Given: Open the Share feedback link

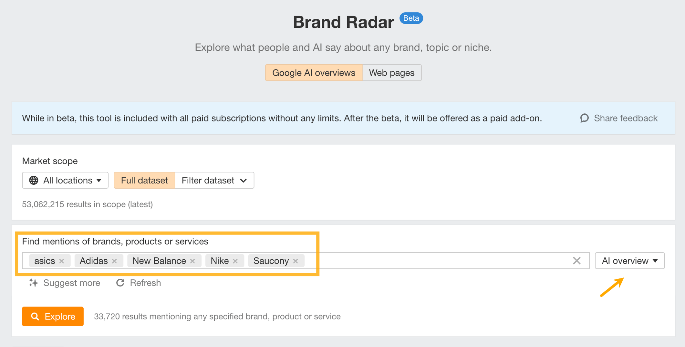Looking at the screenshot, I should pos(625,118).
